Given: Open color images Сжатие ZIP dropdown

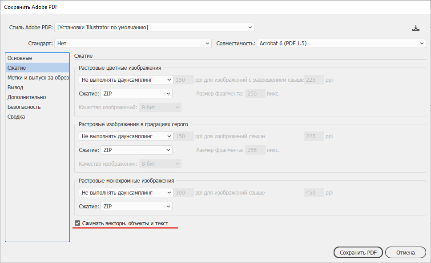Looking at the screenshot, I should tap(137, 94).
